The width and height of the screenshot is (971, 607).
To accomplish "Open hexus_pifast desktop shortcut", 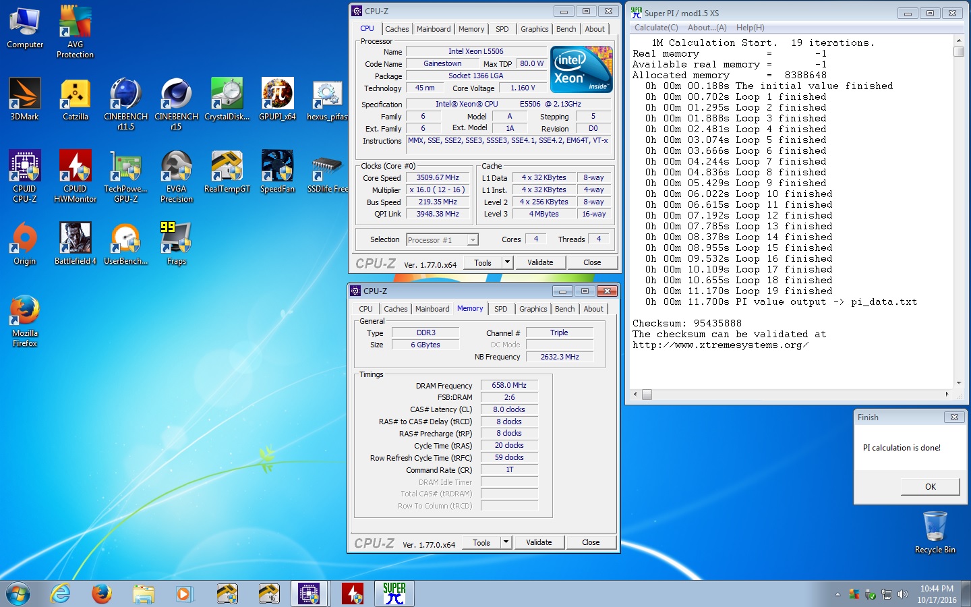I will (x=327, y=99).
